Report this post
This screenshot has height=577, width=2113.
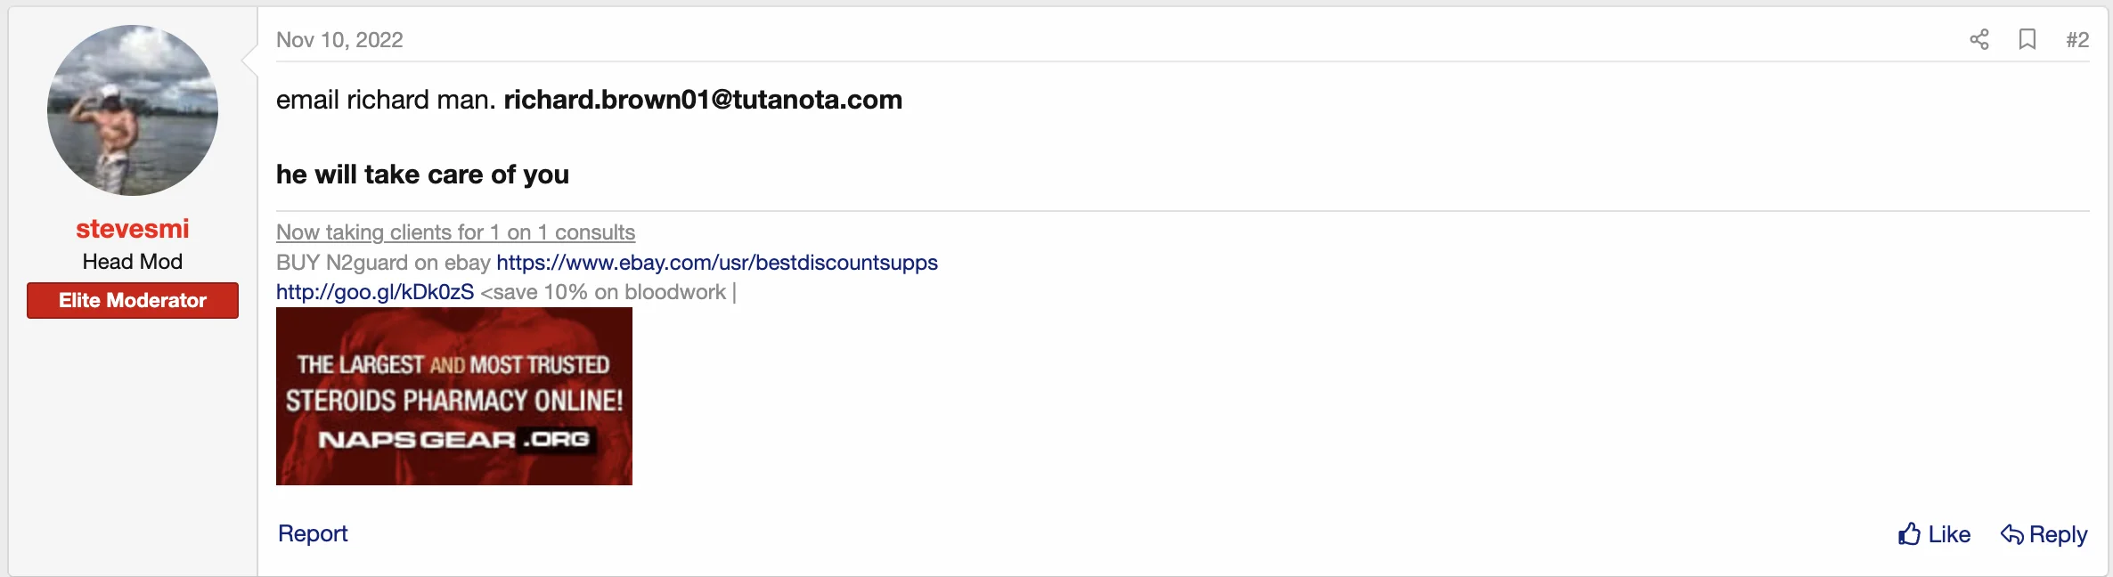click(x=313, y=533)
